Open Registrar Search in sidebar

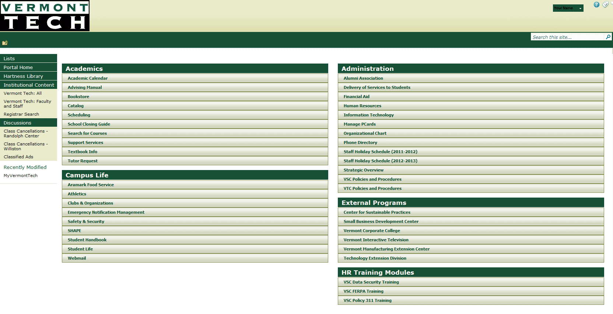pos(21,114)
